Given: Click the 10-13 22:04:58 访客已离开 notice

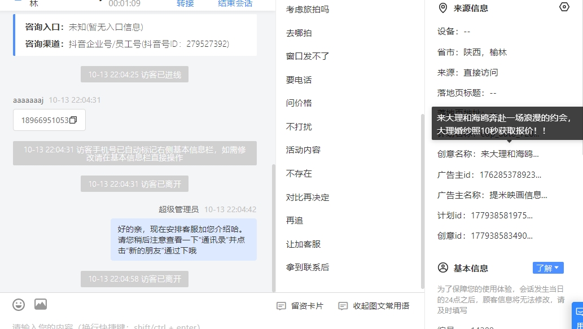Looking at the screenshot, I should (134, 279).
